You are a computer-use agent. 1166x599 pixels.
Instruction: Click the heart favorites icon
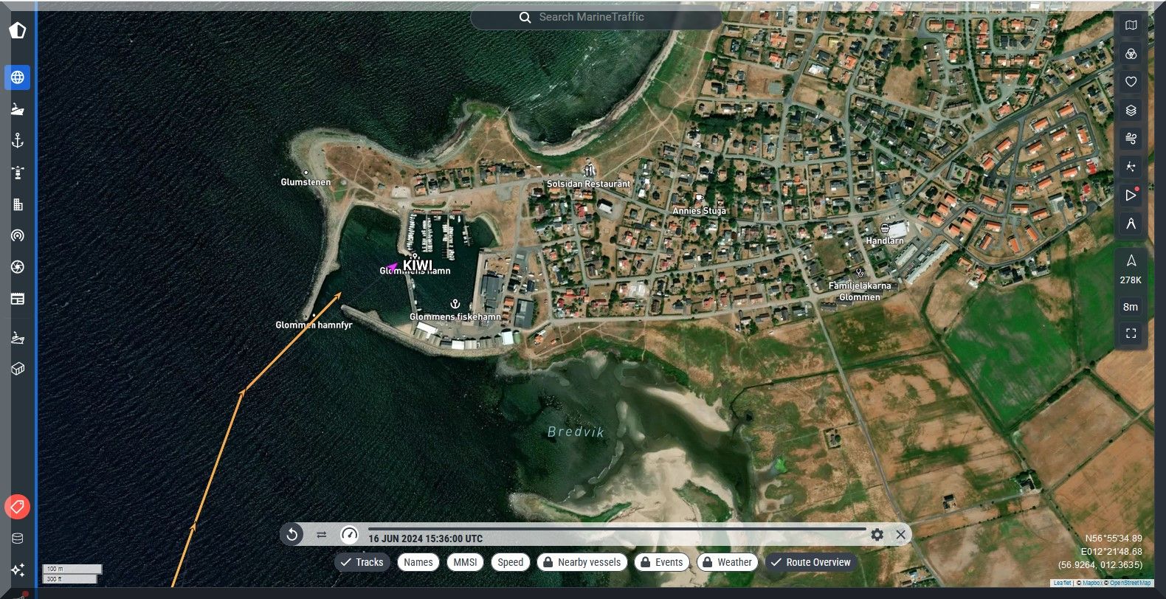[x=1131, y=82]
